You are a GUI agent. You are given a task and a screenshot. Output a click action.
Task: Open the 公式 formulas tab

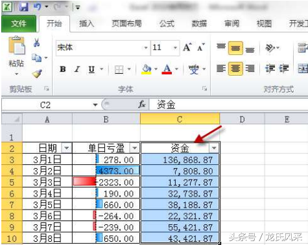167,23
